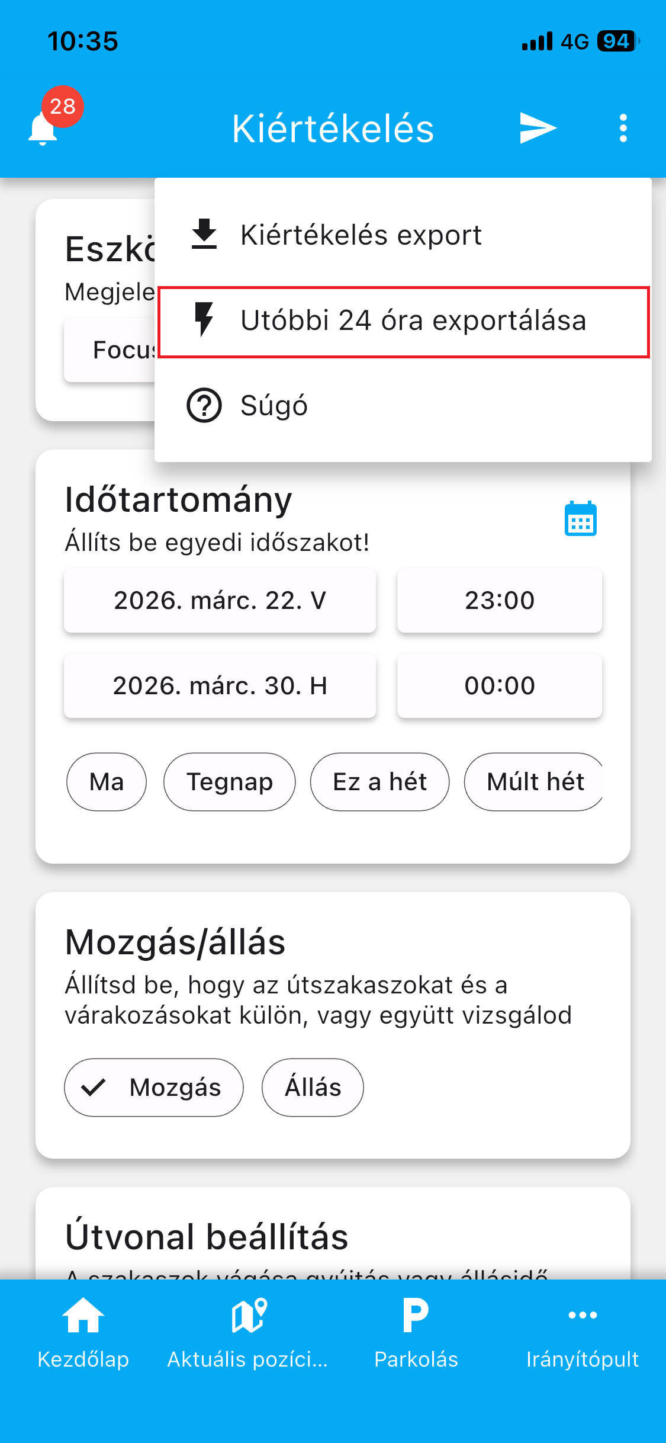Open start date picker 2026. márc. 22. V
666x1443 pixels.
click(220, 601)
